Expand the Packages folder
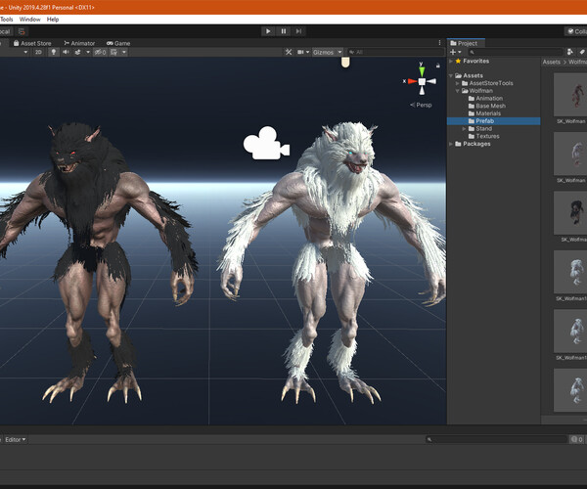The height and width of the screenshot is (489, 587). pyautogui.click(x=451, y=144)
